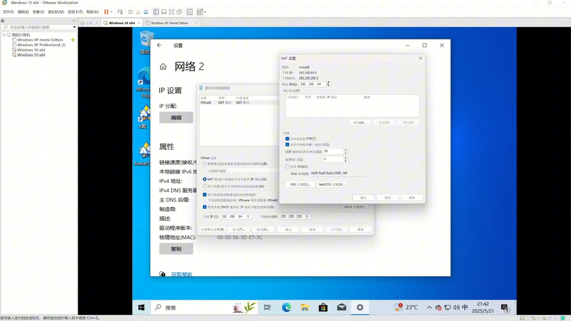Click 编辑 under IP 分配 in Settings

pyautogui.click(x=176, y=118)
